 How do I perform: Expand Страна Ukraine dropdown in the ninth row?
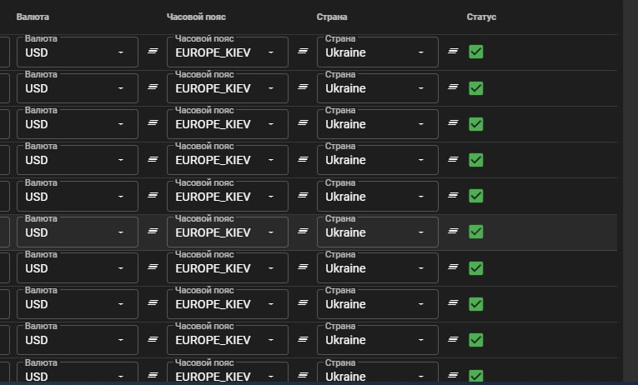(378, 339)
